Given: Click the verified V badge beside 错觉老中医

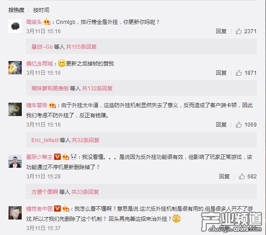Looking at the screenshot, I should (57, 208).
